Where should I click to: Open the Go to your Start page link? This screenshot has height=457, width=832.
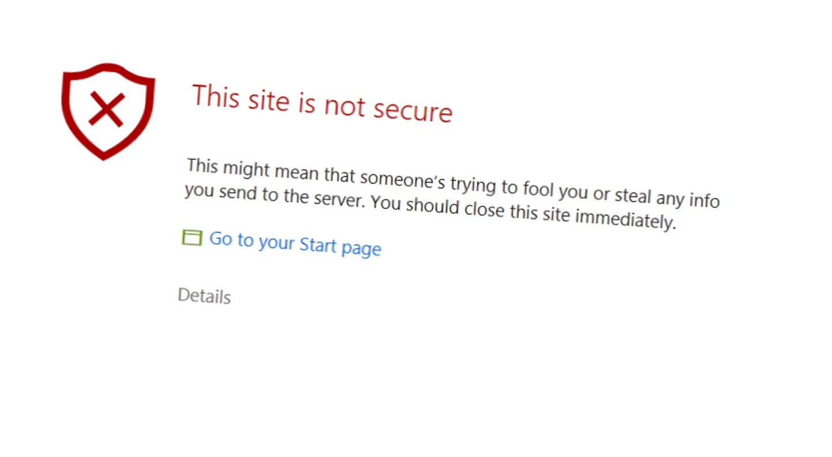[295, 244]
